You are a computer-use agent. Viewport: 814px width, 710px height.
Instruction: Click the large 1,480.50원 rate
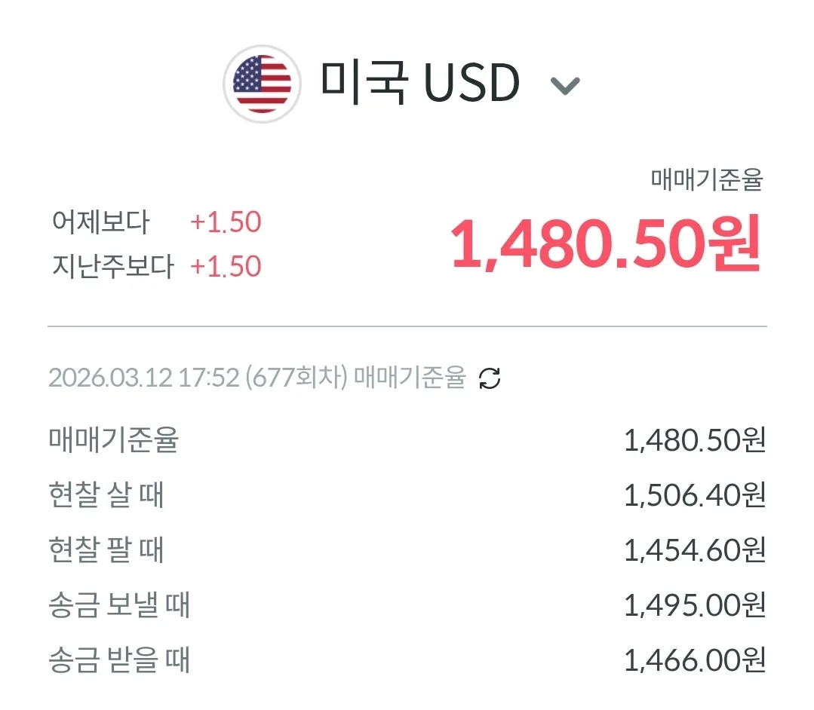point(607,244)
